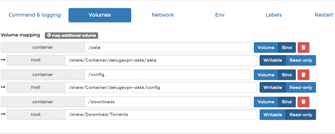
Task: Open the Restart policy tab
Action: coord(324,15)
